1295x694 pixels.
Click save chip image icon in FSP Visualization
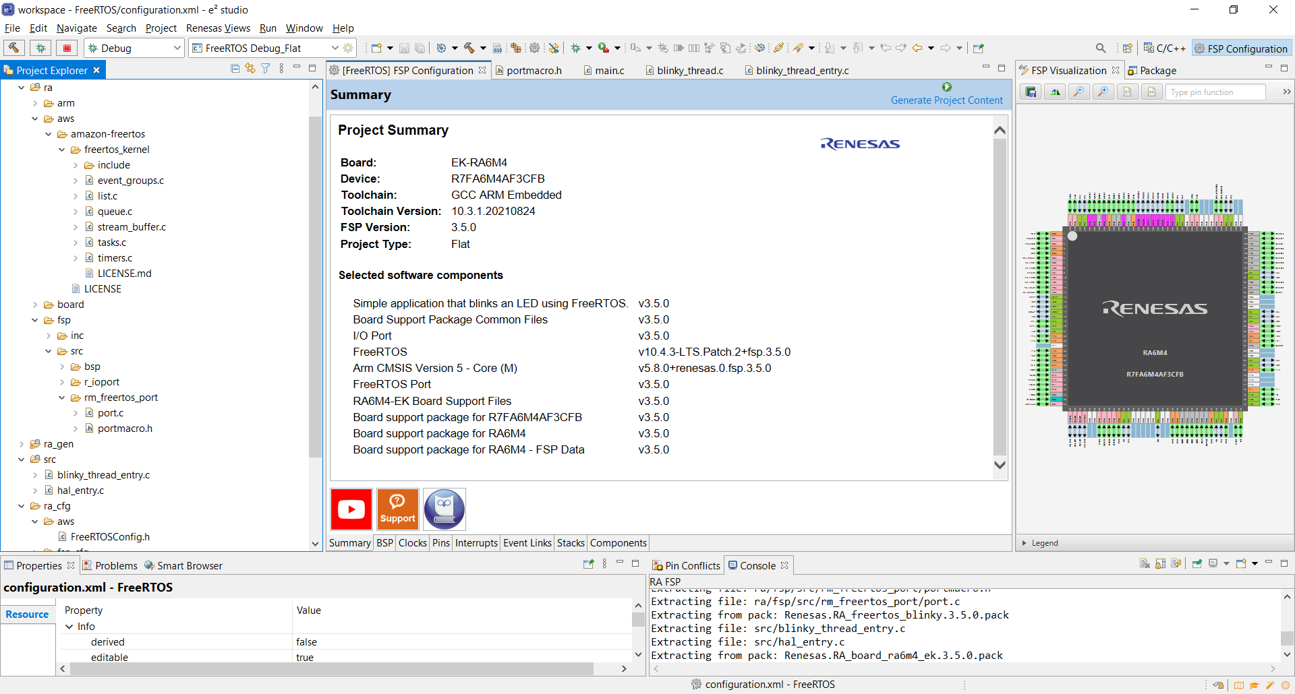(x=1031, y=92)
